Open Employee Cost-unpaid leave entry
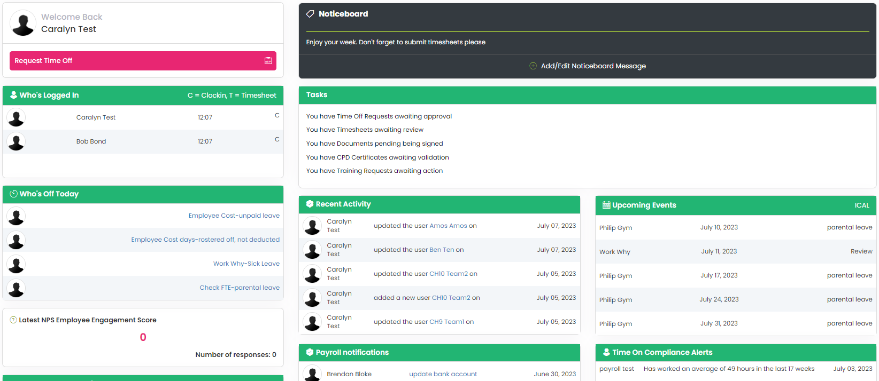 point(234,216)
